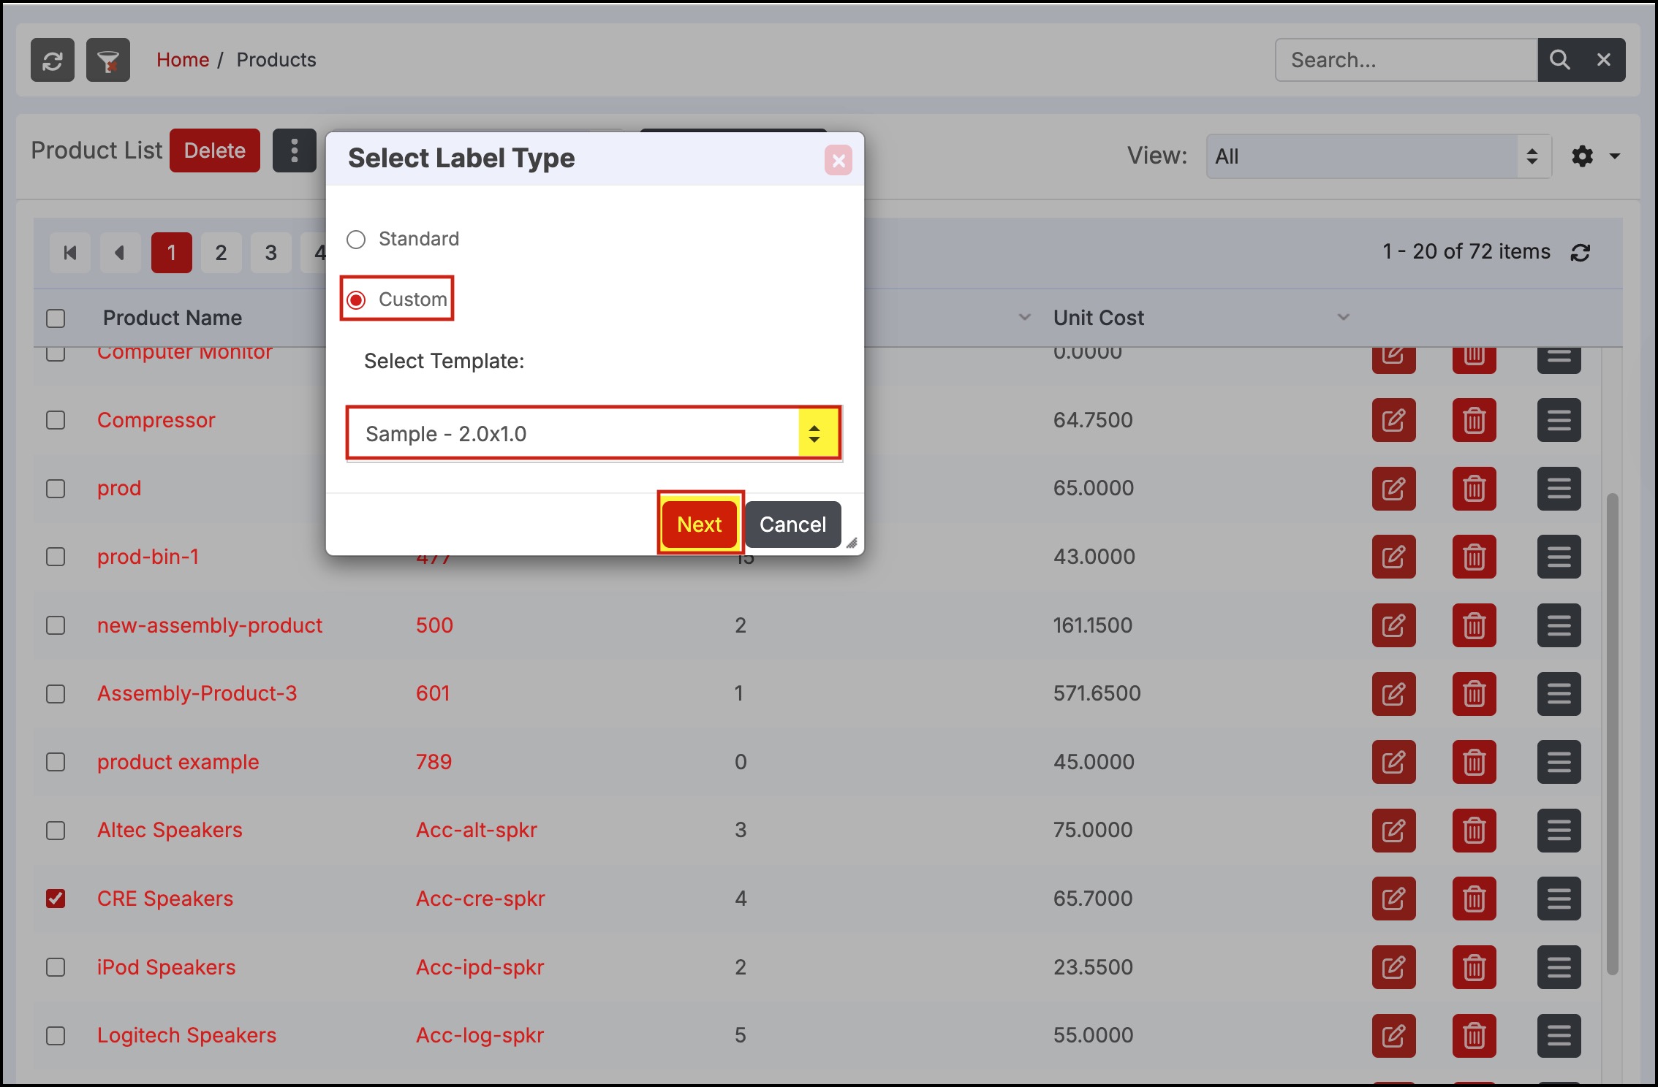
Task: Select the Standard radio button
Action: point(356,240)
